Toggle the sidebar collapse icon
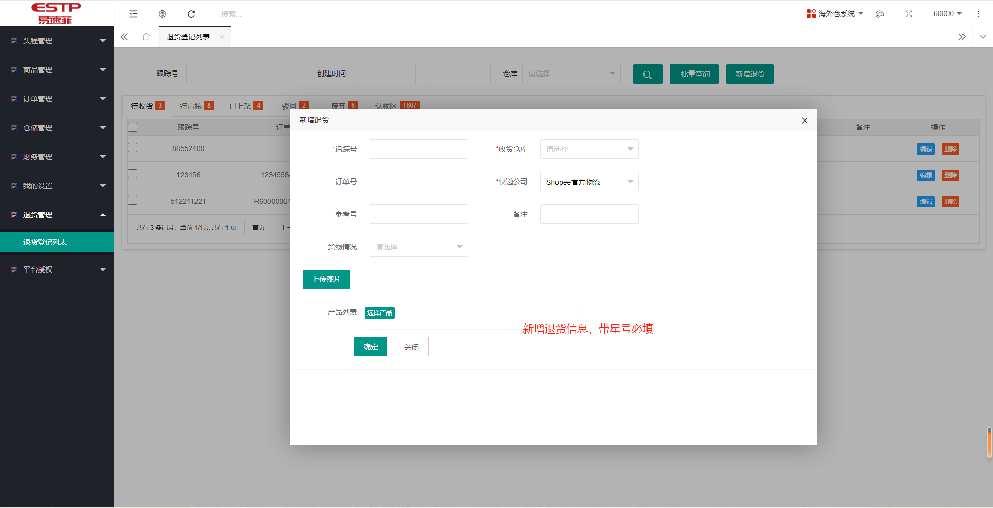Viewport: 993px width, 508px height. pyautogui.click(x=133, y=14)
